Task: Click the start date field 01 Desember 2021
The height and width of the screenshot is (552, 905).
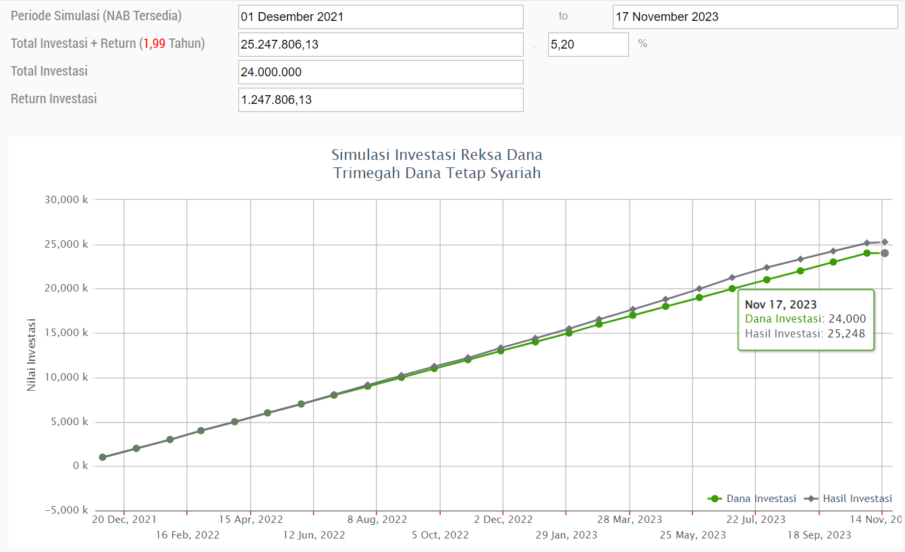Action: [381, 17]
